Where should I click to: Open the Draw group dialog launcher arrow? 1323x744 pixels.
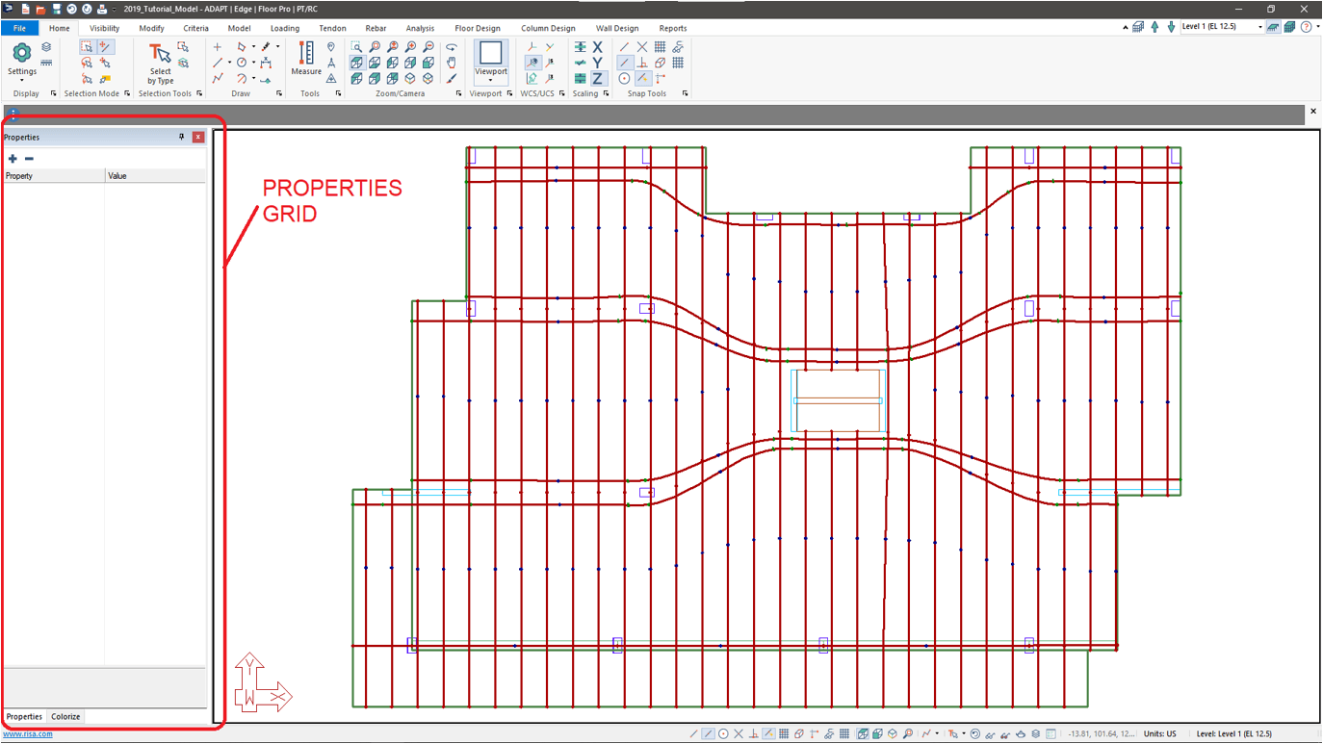[278, 93]
